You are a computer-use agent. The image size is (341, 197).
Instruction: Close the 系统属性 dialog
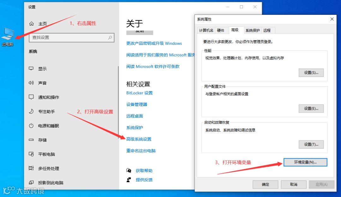coord(332,19)
